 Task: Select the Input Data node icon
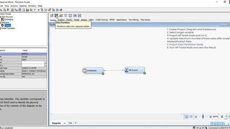point(70,15)
